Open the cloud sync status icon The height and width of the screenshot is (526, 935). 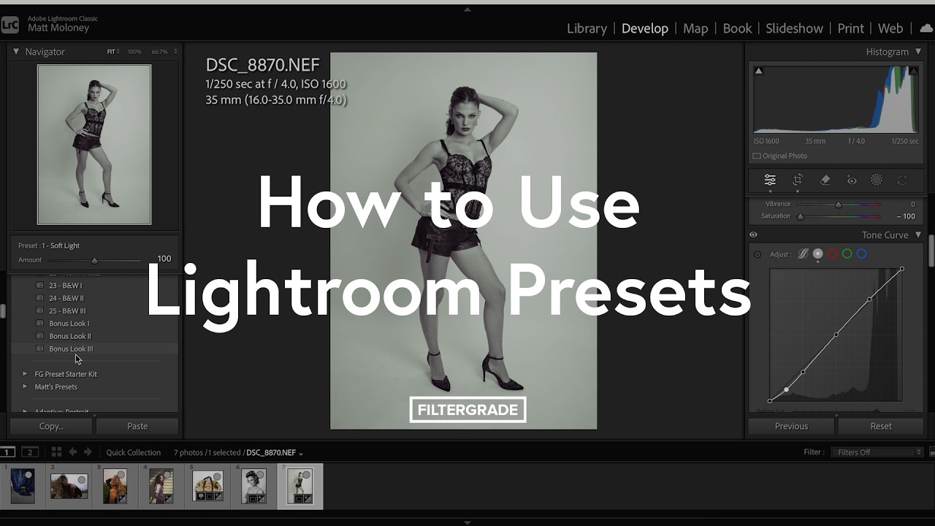926,28
